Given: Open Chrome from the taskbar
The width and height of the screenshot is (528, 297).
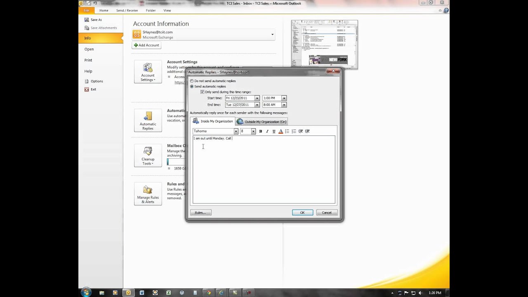Looking at the screenshot, I should click(x=208, y=293).
